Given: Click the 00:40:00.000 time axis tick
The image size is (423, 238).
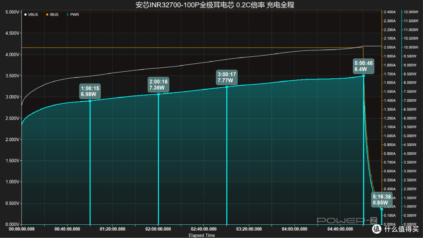Looking at the screenshot, I should 67,229.
